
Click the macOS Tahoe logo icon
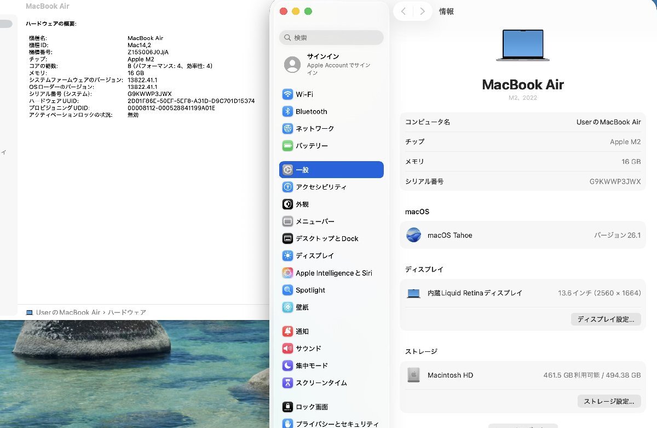click(413, 235)
